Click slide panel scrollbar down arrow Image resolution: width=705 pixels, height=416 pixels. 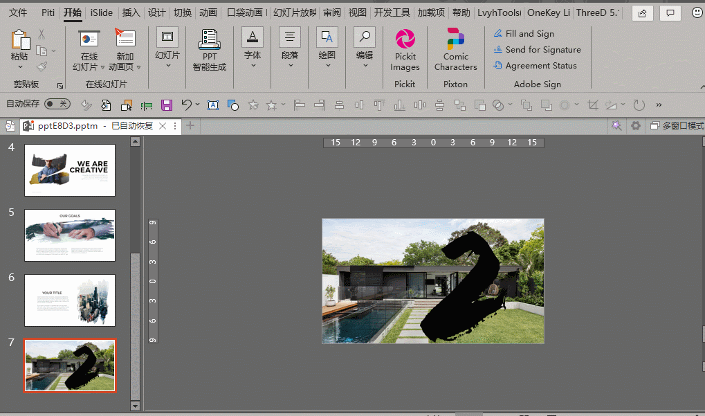135,406
